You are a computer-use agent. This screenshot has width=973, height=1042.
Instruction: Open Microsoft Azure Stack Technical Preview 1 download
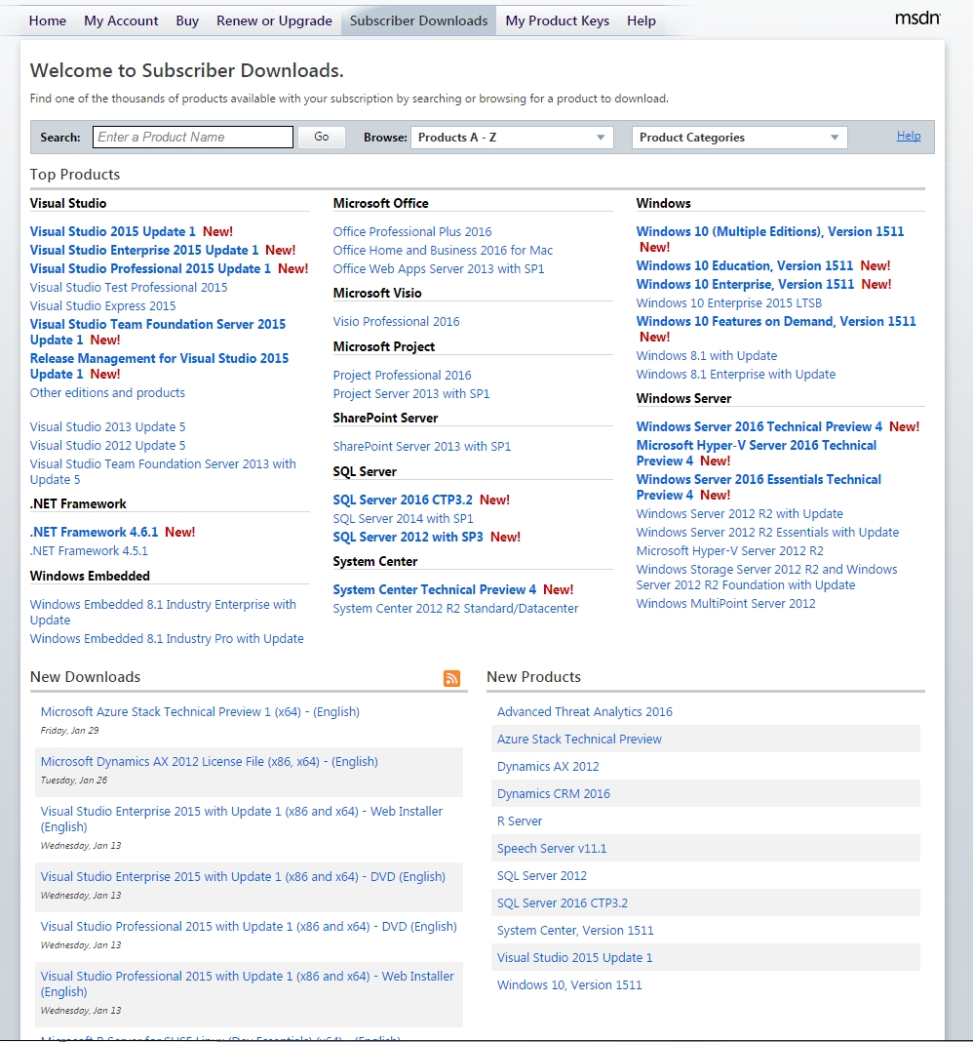(x=200, y=712)
